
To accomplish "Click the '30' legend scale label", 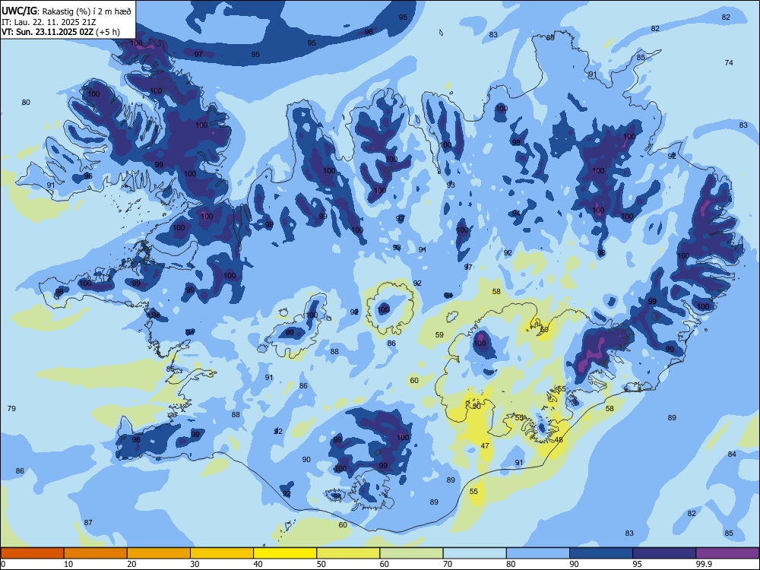I will pos(195,564).
